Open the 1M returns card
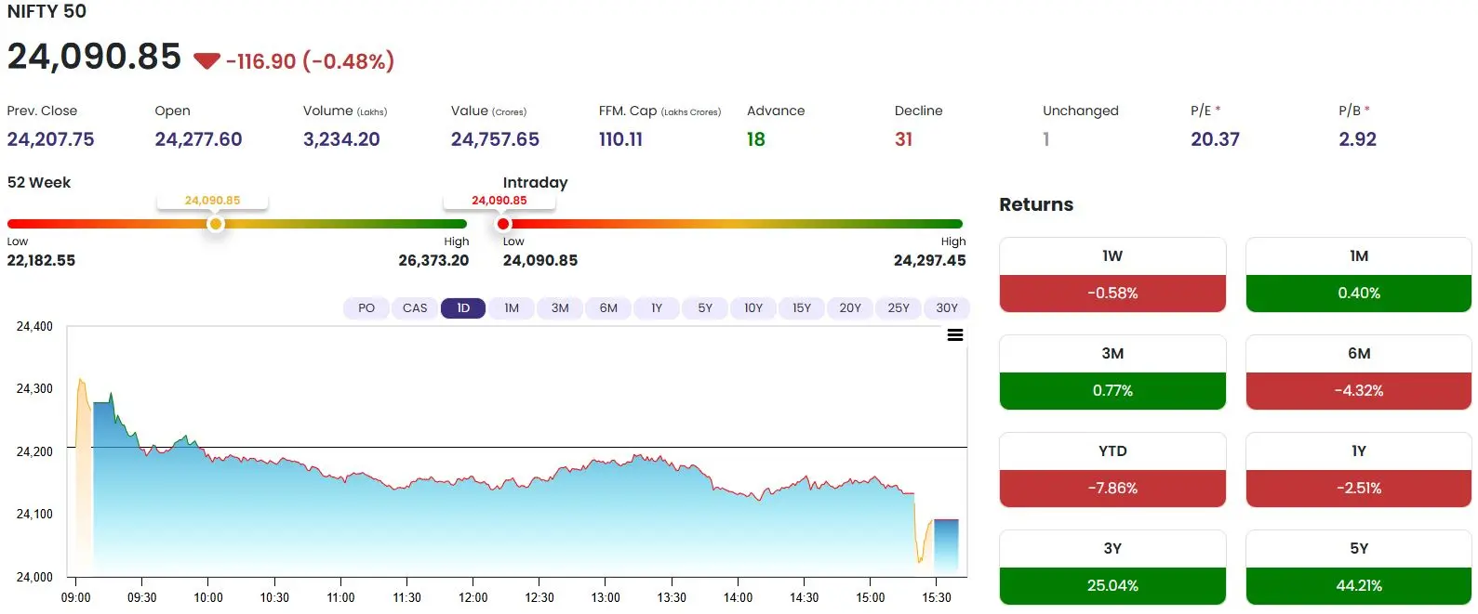This screenshot has height=614, width=1478. (x=1359, y=275)
